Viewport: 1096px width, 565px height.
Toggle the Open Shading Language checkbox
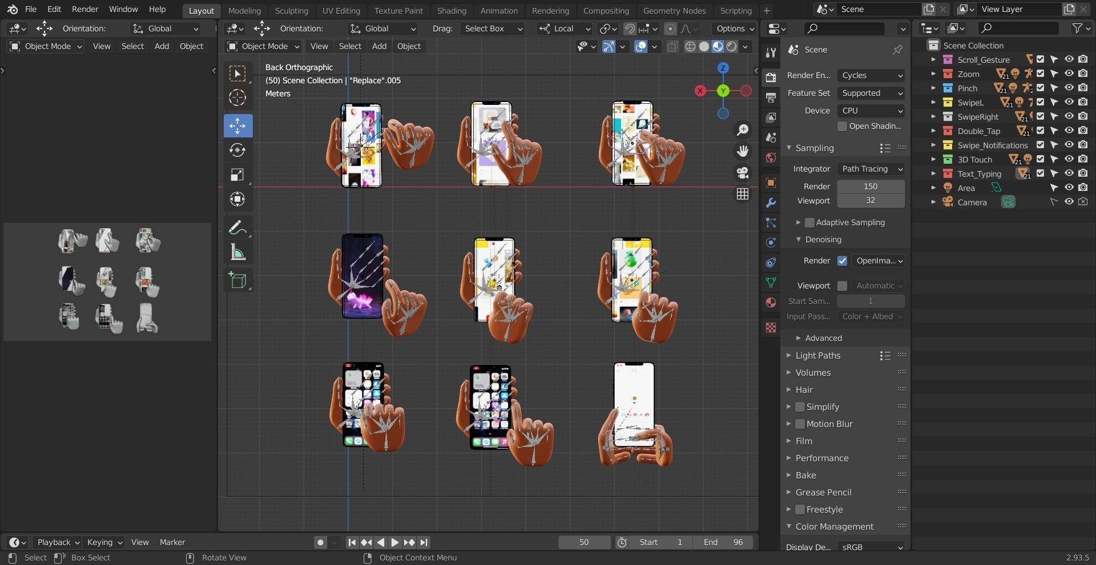(x=842, y=126)
